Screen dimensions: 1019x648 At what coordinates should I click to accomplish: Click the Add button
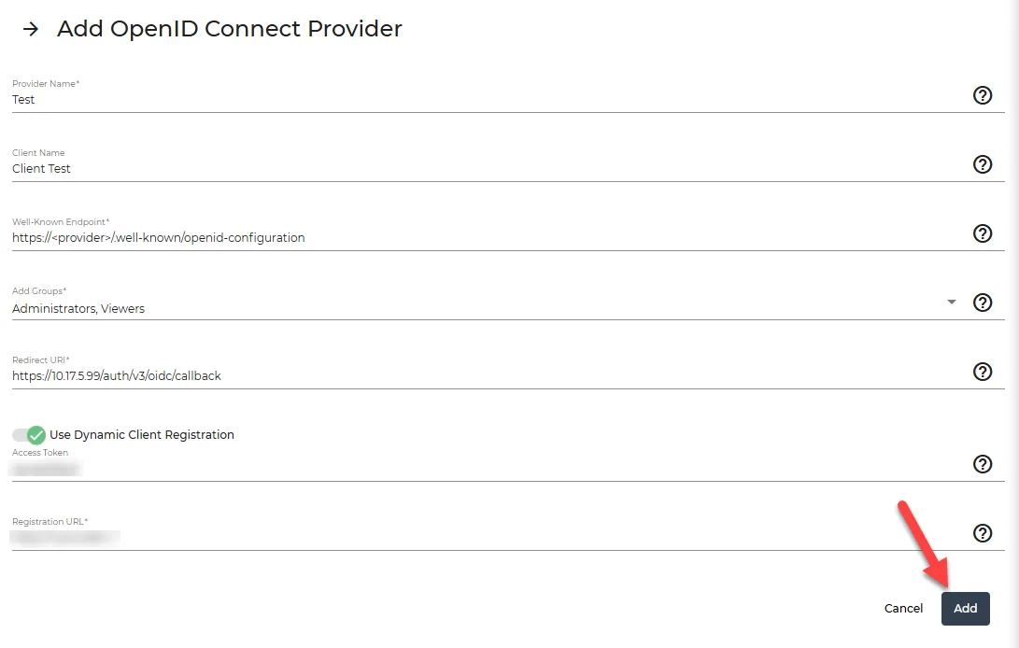965,609
